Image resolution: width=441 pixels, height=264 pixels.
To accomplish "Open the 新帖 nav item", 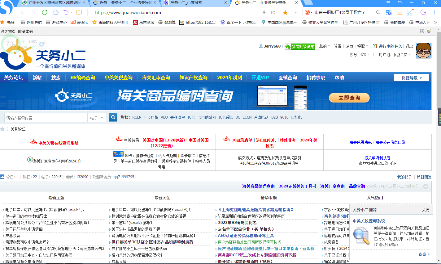I will click(x=37, y=78).
